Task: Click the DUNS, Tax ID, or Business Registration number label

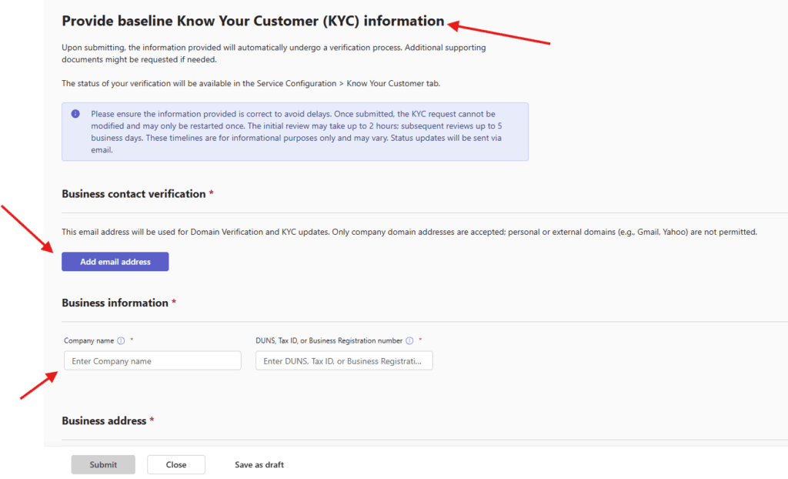Action: click(x=329, y=340)
